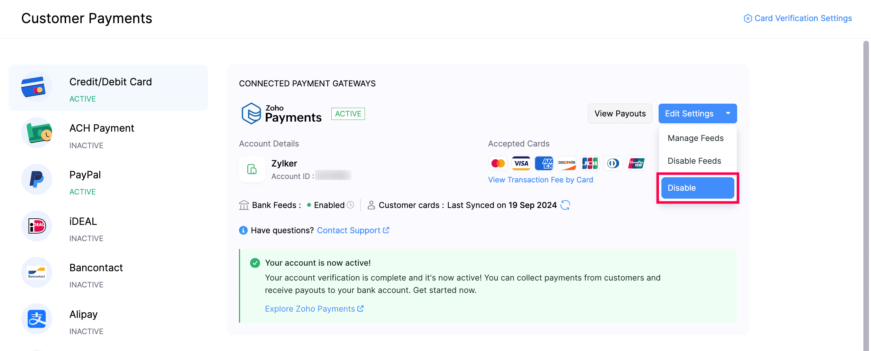Click the customer cards sync refresh icon
This screenshot has height=351, width=871.
point(565,205)
